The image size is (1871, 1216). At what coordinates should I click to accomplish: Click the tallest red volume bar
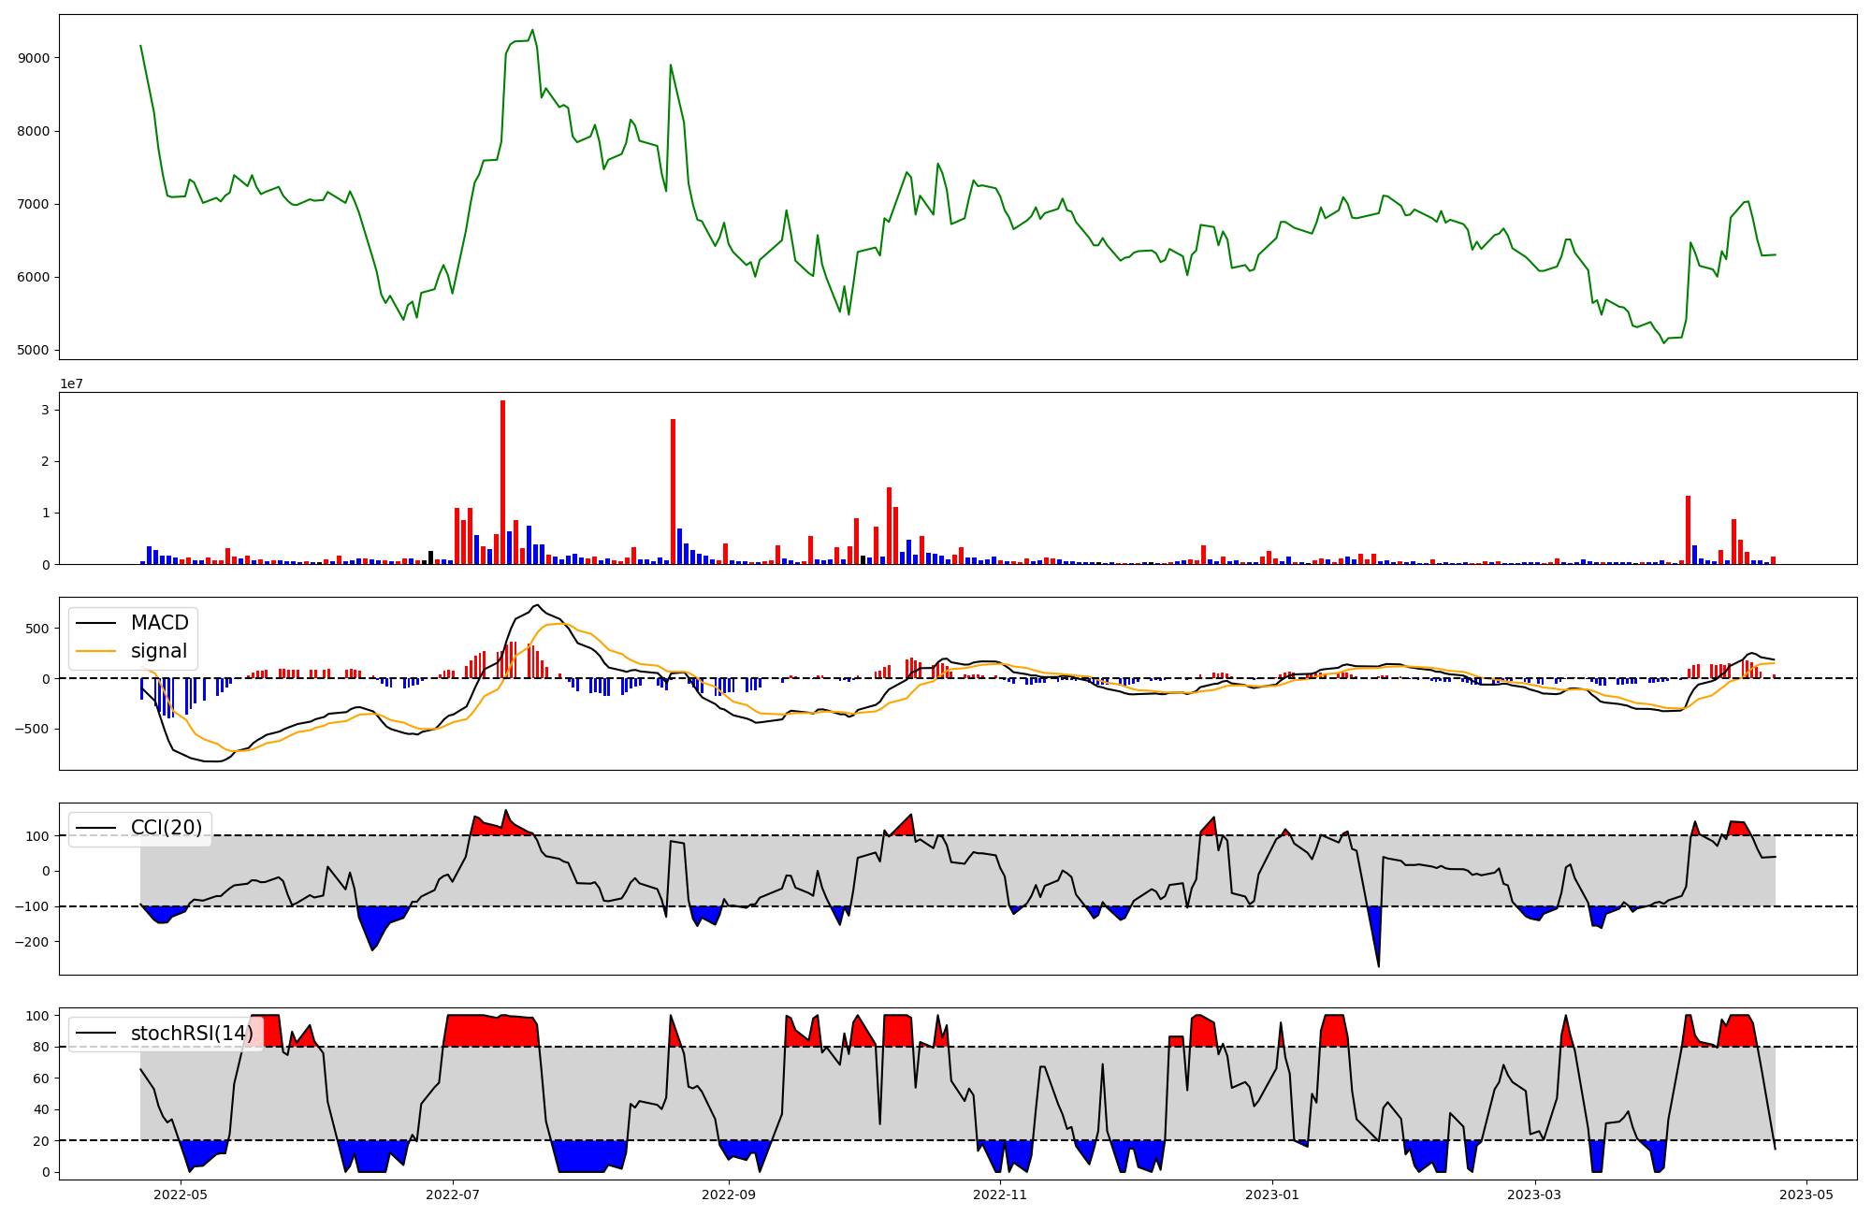[x=503, y=482]
